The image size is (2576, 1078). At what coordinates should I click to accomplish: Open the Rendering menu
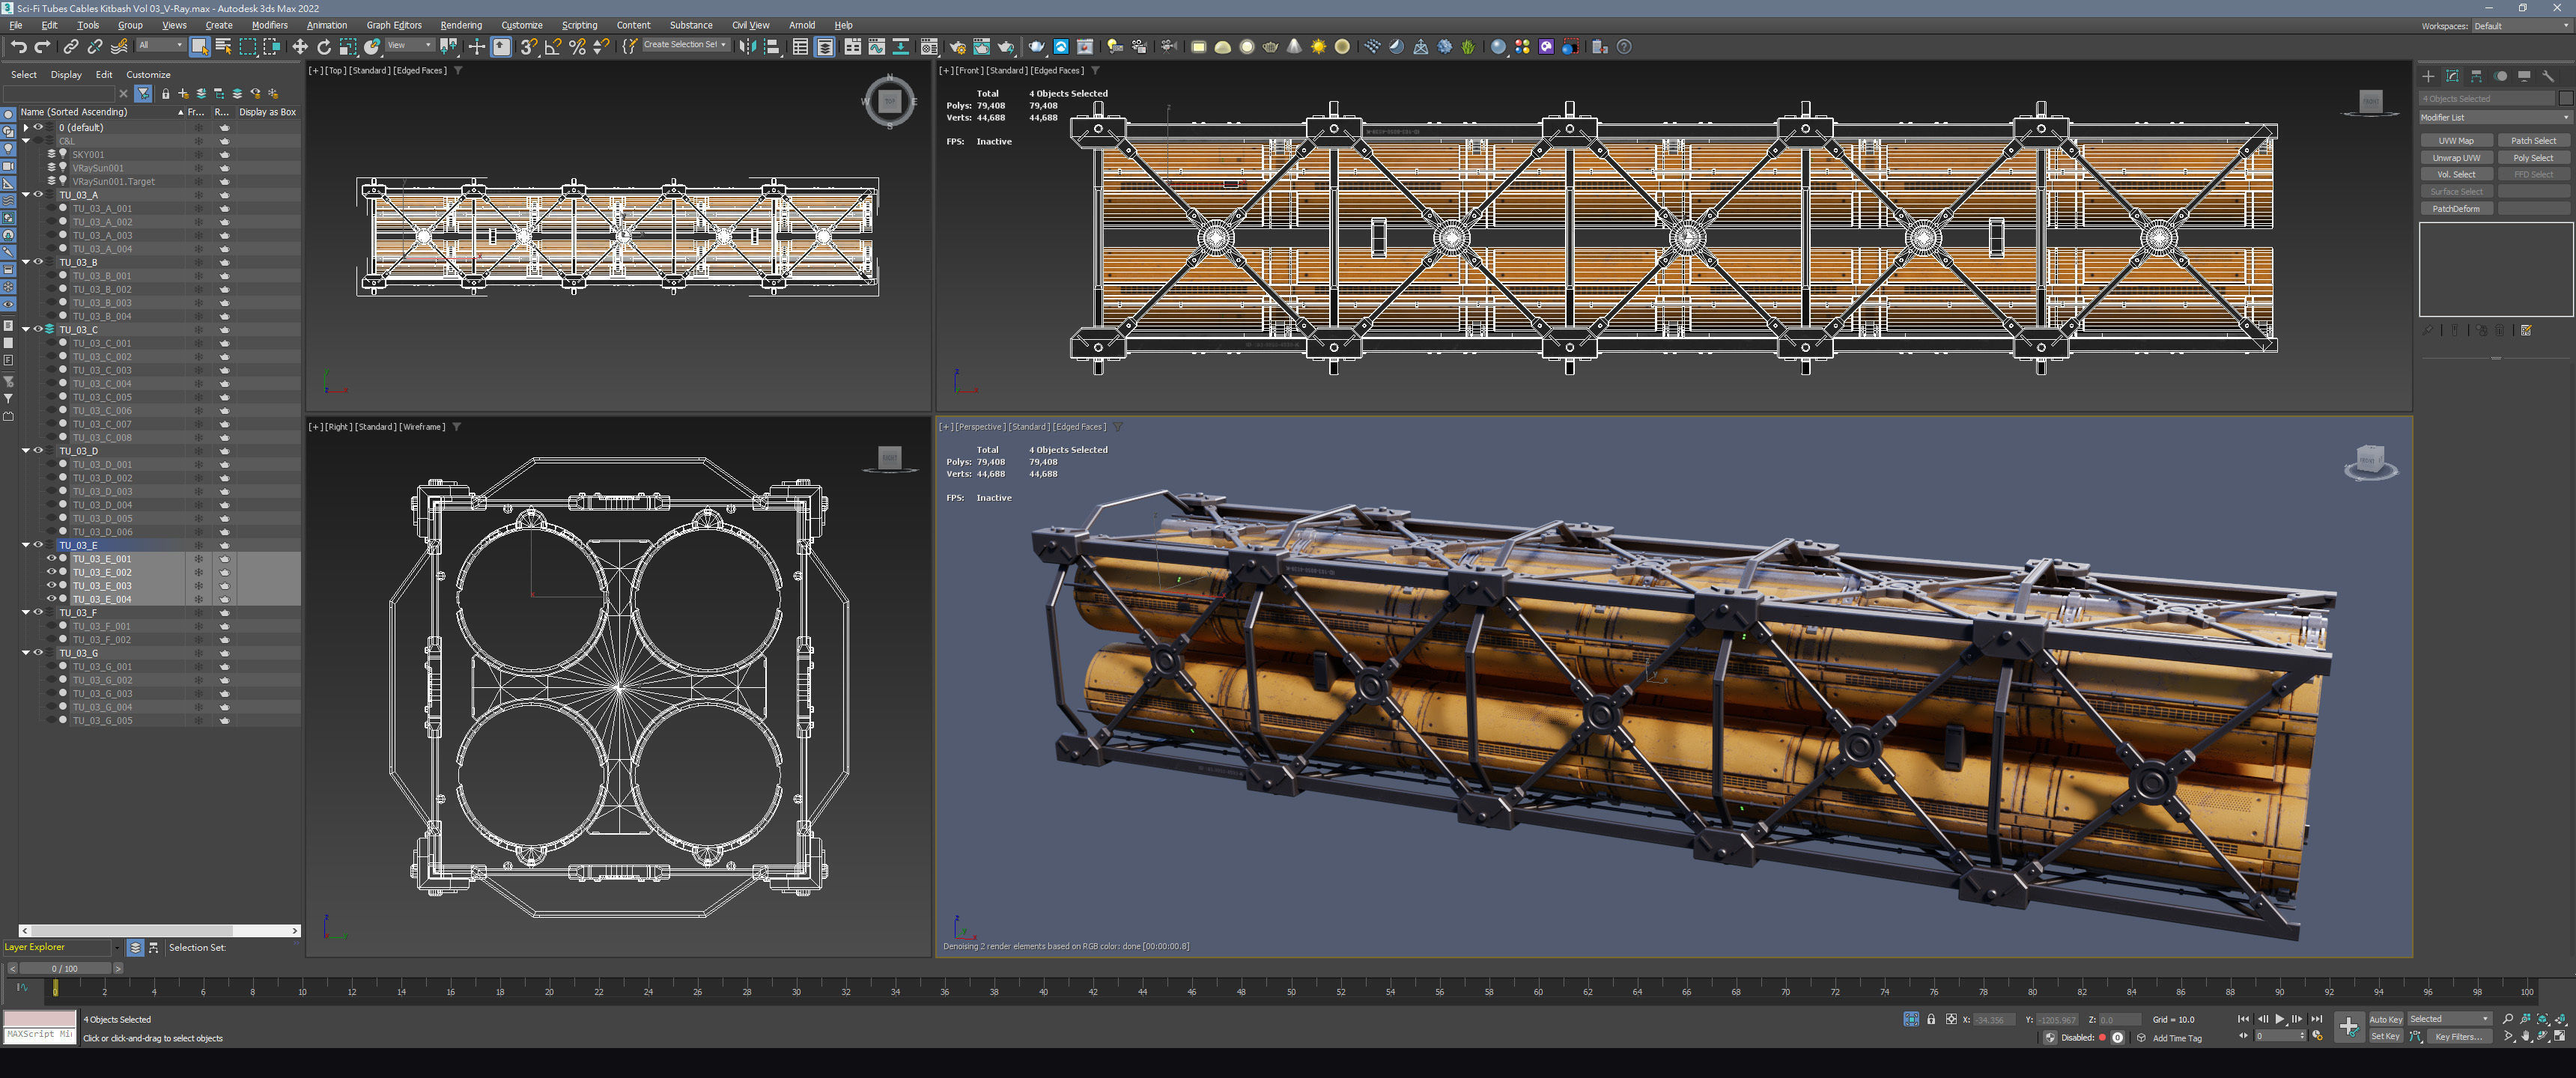(x=460, y=25)
